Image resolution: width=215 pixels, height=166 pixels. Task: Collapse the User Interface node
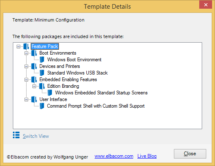coord(26,99)
